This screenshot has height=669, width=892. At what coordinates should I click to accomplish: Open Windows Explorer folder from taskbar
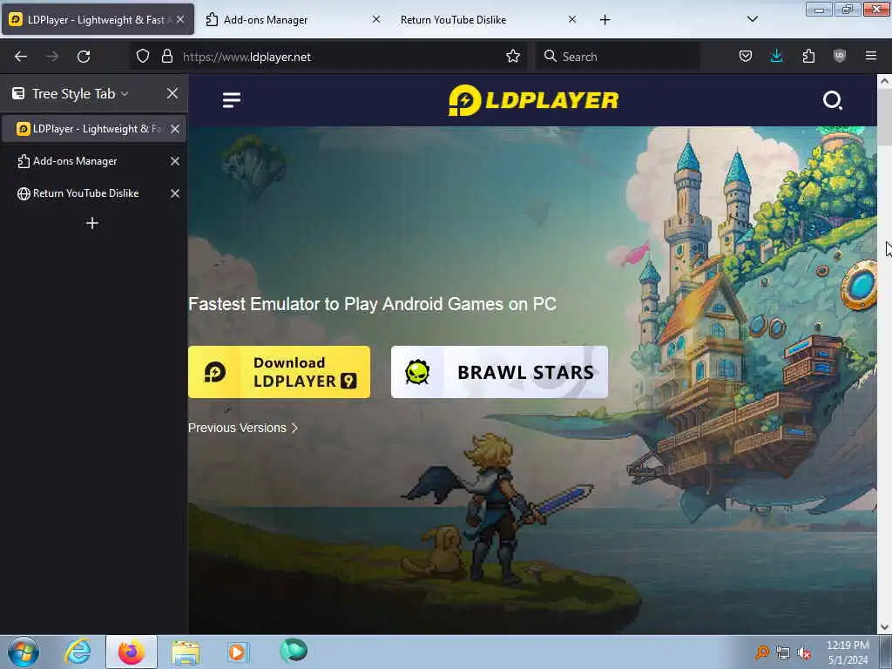[186, 652]
